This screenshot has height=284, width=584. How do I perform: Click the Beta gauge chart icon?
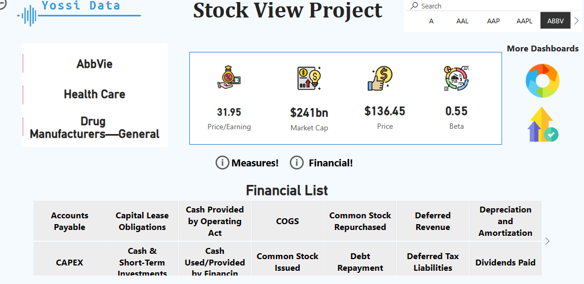click(x=456, y=78)
